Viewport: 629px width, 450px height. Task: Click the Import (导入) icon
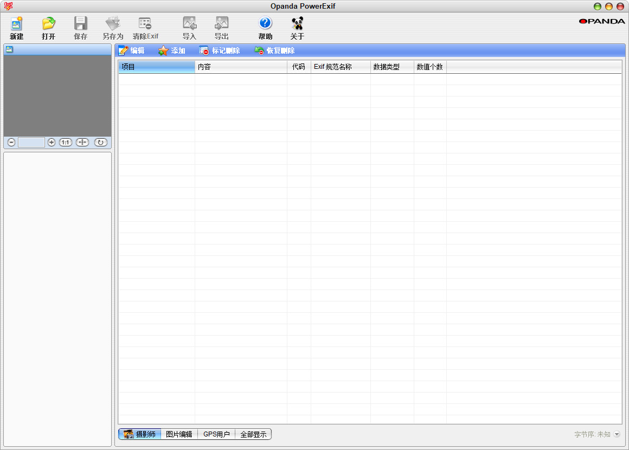(189, 28)
